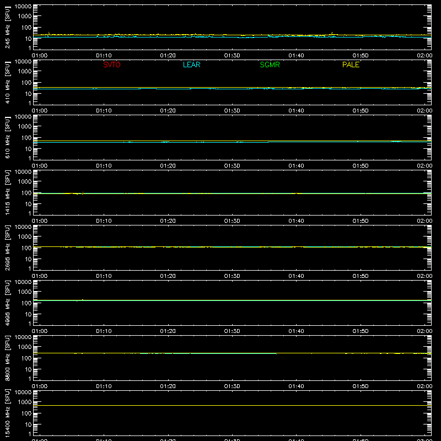Click 01:00 time label under 610 MHz plot

[x=40, y=166]
